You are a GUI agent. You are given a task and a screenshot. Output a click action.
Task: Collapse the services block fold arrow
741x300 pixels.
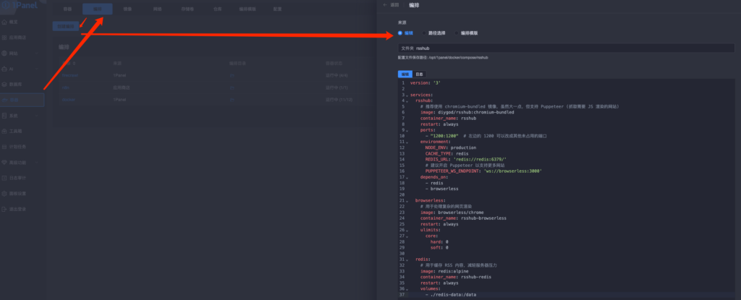[407, 95]
